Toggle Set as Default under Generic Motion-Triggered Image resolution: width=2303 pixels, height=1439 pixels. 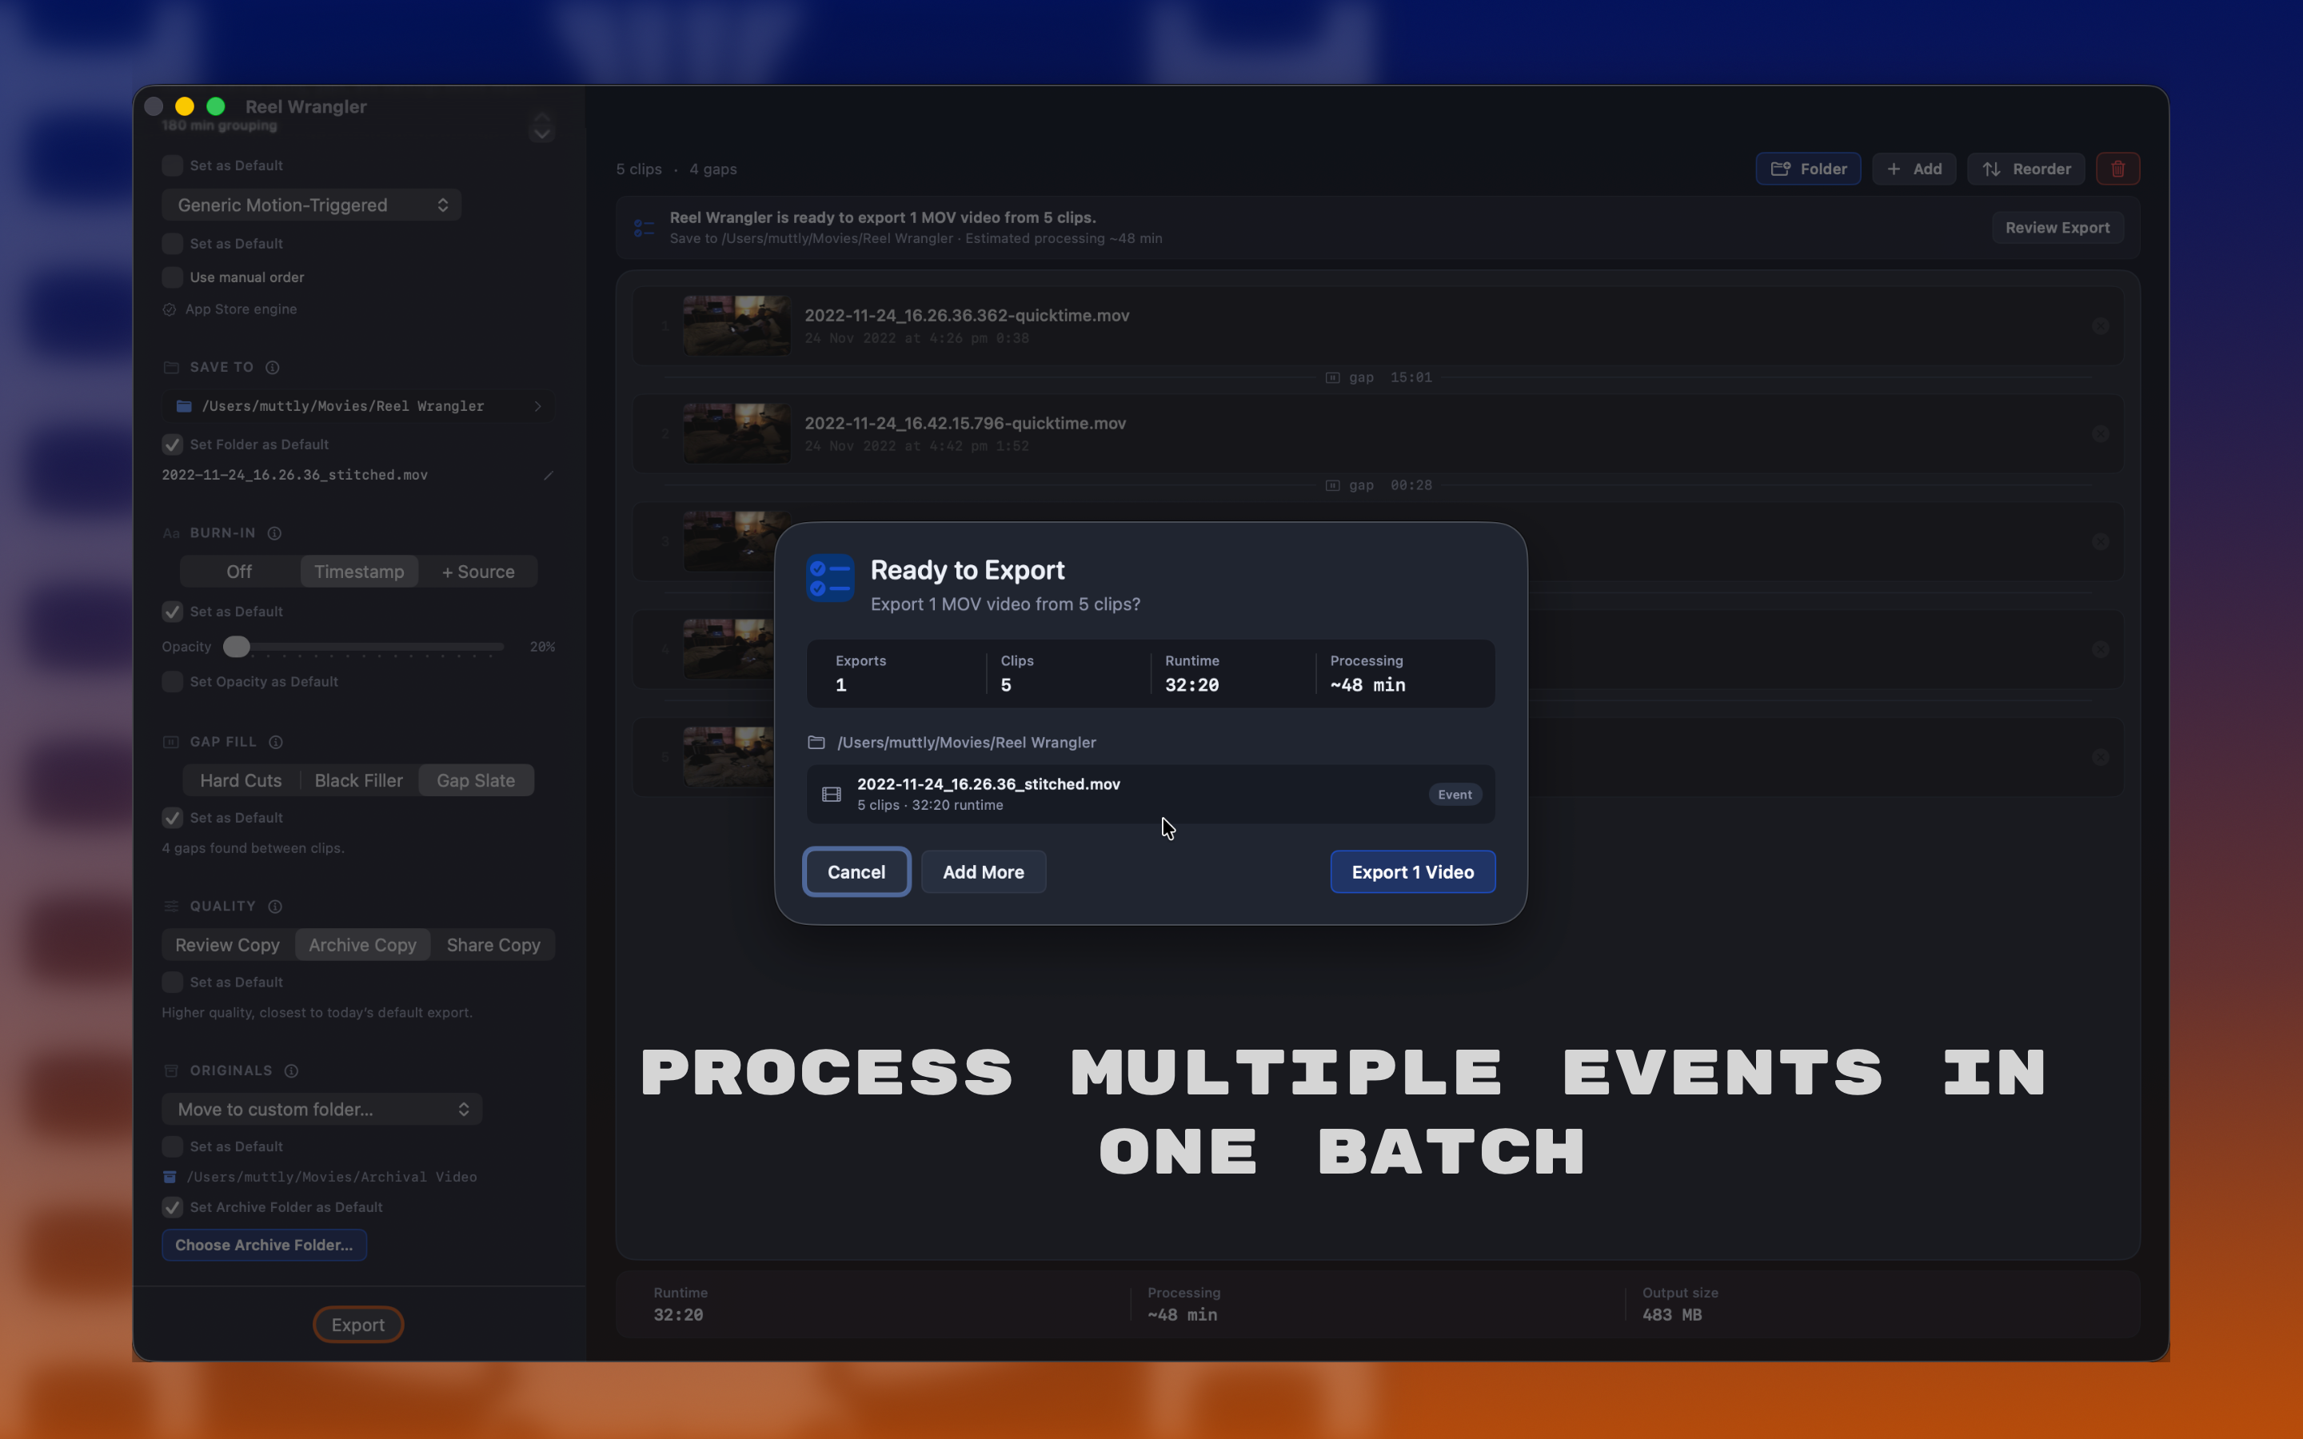click(172, 244)
